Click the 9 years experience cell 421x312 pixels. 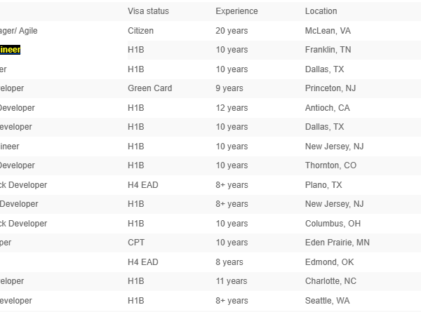(229, 88)
